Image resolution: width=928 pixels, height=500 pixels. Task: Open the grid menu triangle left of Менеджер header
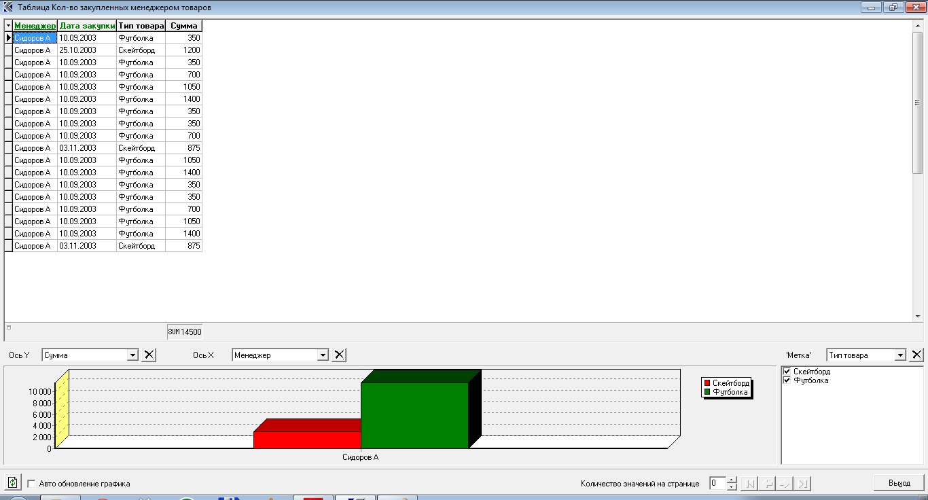coord(8,26)
